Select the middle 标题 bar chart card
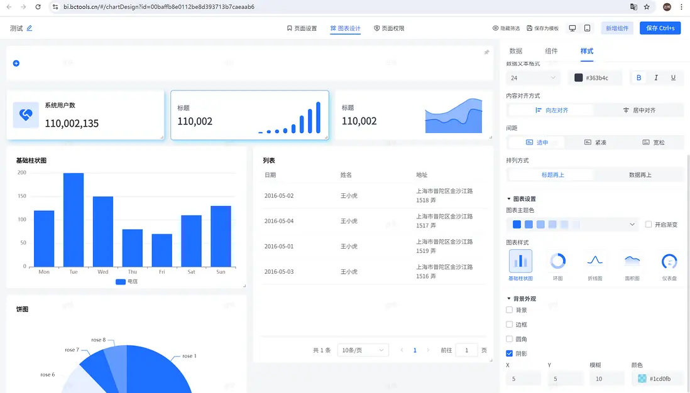 tap(249, 115)
